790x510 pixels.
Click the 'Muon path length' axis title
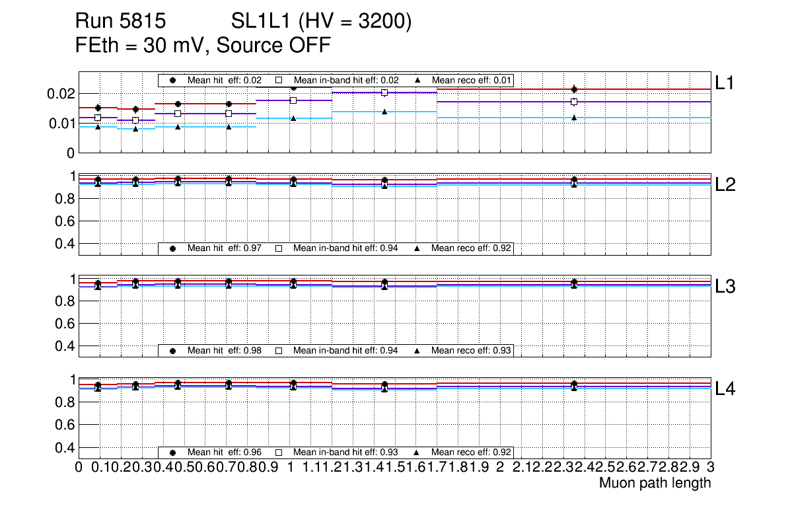(x=655, y=483)
